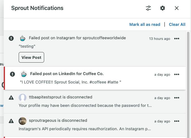
Task: Open options menu for Instagram failed post
Action: [177, 39]
